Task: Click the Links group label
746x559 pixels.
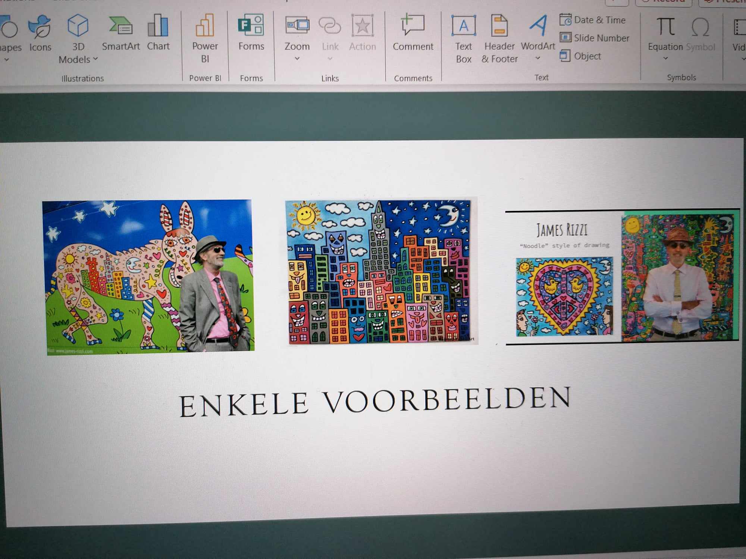Action: coord(330,78)
